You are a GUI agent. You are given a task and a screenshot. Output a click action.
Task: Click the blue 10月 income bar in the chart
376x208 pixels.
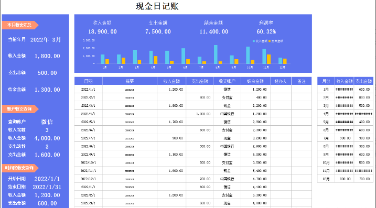point(248,55)
